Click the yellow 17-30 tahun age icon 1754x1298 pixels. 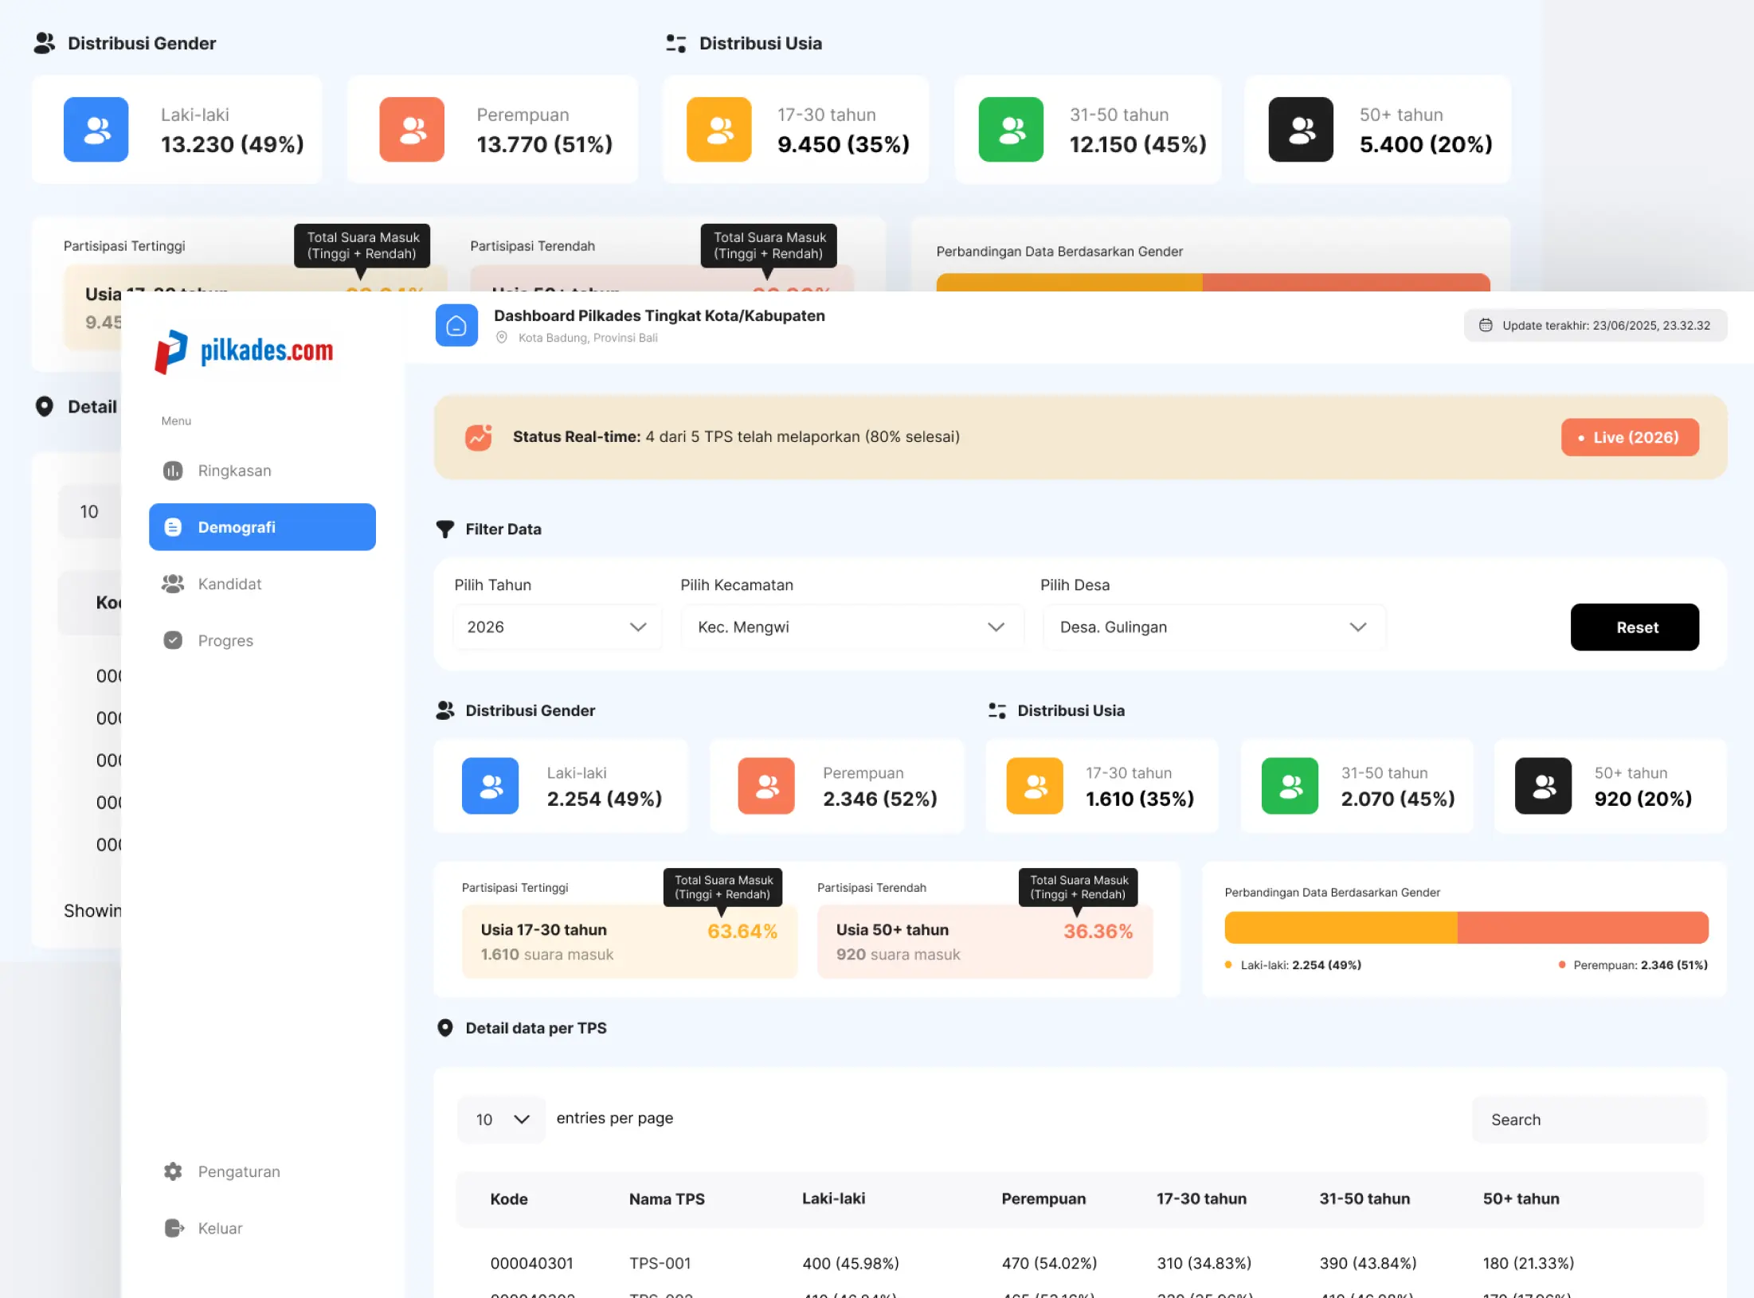(1034, 786)
